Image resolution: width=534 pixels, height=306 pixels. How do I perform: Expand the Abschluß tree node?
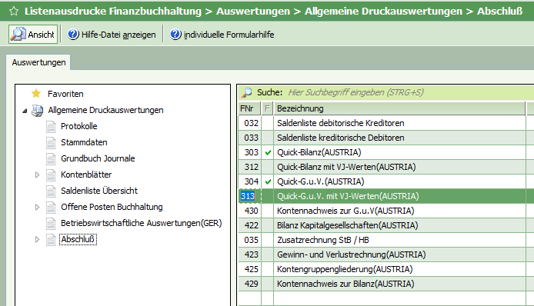click(x=37, y=240)
